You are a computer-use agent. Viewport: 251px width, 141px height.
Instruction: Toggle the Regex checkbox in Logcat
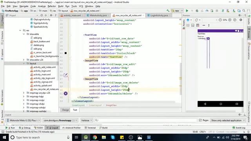point(200,120)
